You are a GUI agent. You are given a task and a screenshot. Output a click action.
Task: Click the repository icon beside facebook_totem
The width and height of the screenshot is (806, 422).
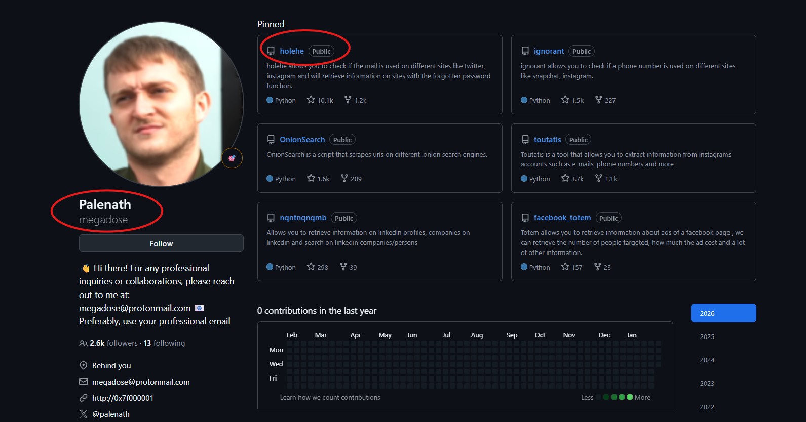(x=525, y=218)
